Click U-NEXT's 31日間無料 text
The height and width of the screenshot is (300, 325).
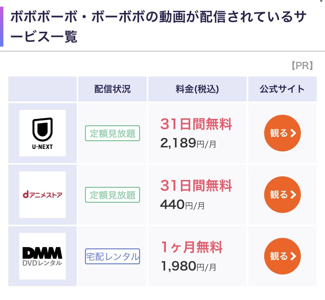(196, 124)
